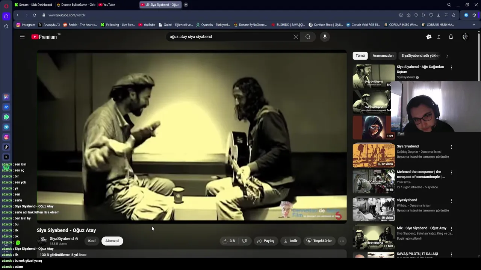Open YouTube upload/create icon
Viewport: 481px width, 270px height.
click(439, 37)
